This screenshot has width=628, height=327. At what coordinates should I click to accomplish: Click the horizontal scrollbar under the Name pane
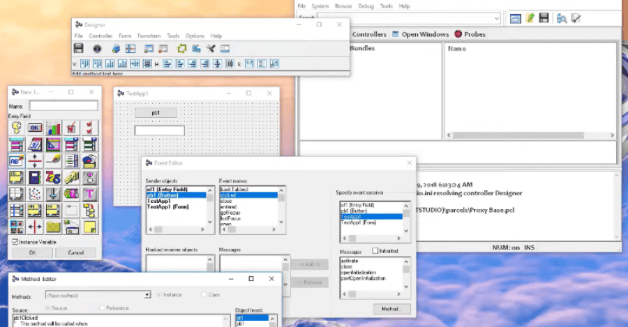tap(531, 135)
